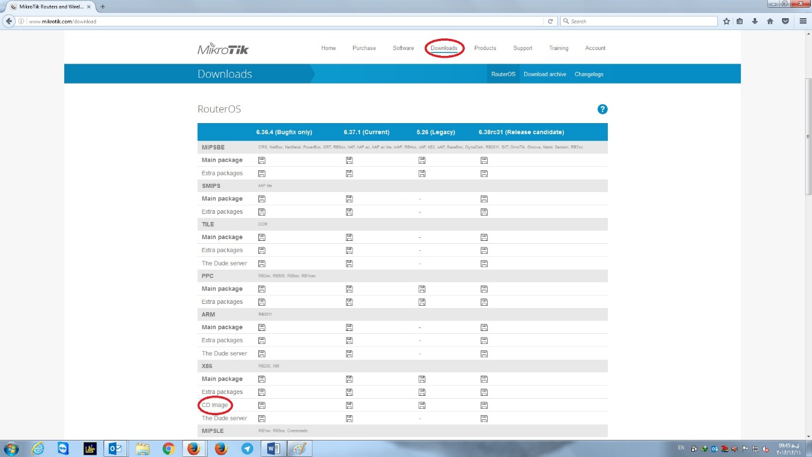The width and height of the screenshot is (812, 457).
Task: Save page to Pocket
Action: (786, 21)
